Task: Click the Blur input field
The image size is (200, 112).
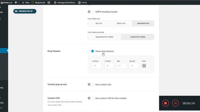Action: click(122, 66)
